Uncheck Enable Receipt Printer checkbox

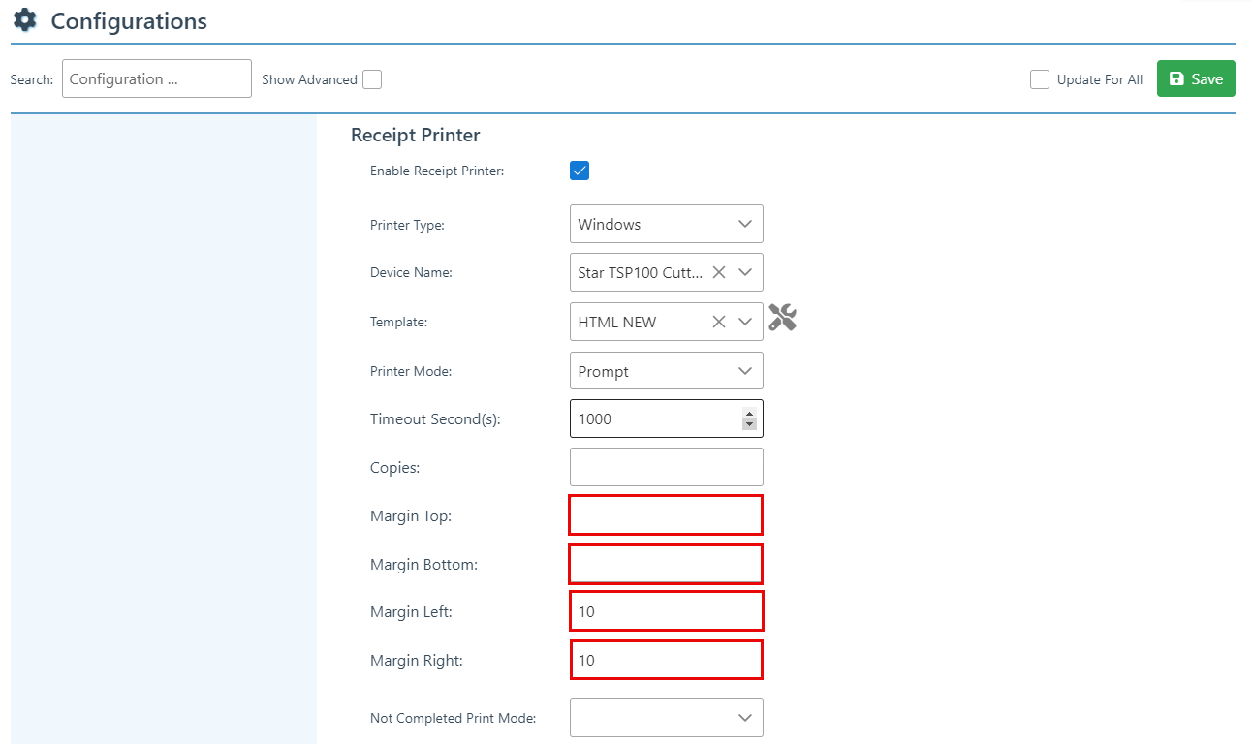(580, 171)
